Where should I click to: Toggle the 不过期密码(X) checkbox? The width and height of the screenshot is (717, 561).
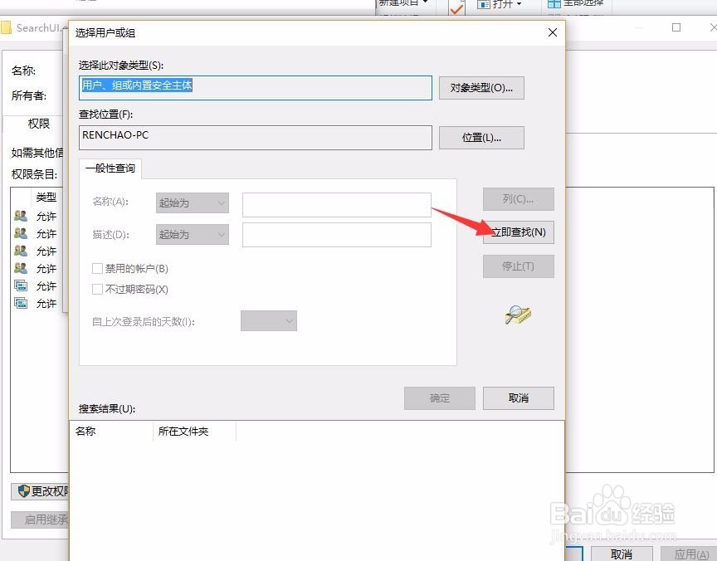(x=97, y=289)
